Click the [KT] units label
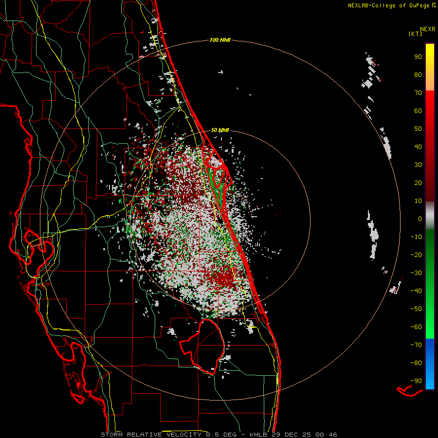438x438 pixels. 415,34
